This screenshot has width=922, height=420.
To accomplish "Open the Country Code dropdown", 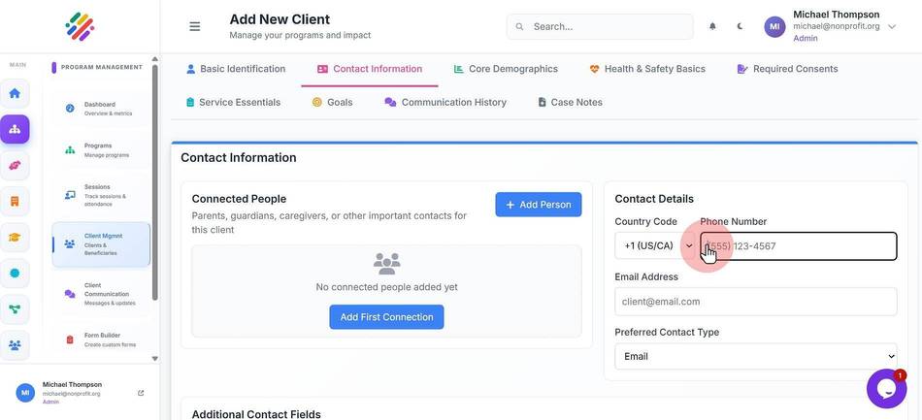I will (x=654, y=245).
